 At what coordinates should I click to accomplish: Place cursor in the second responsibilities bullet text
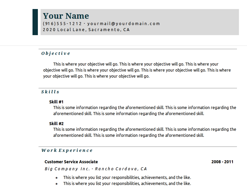click(127, 184)
